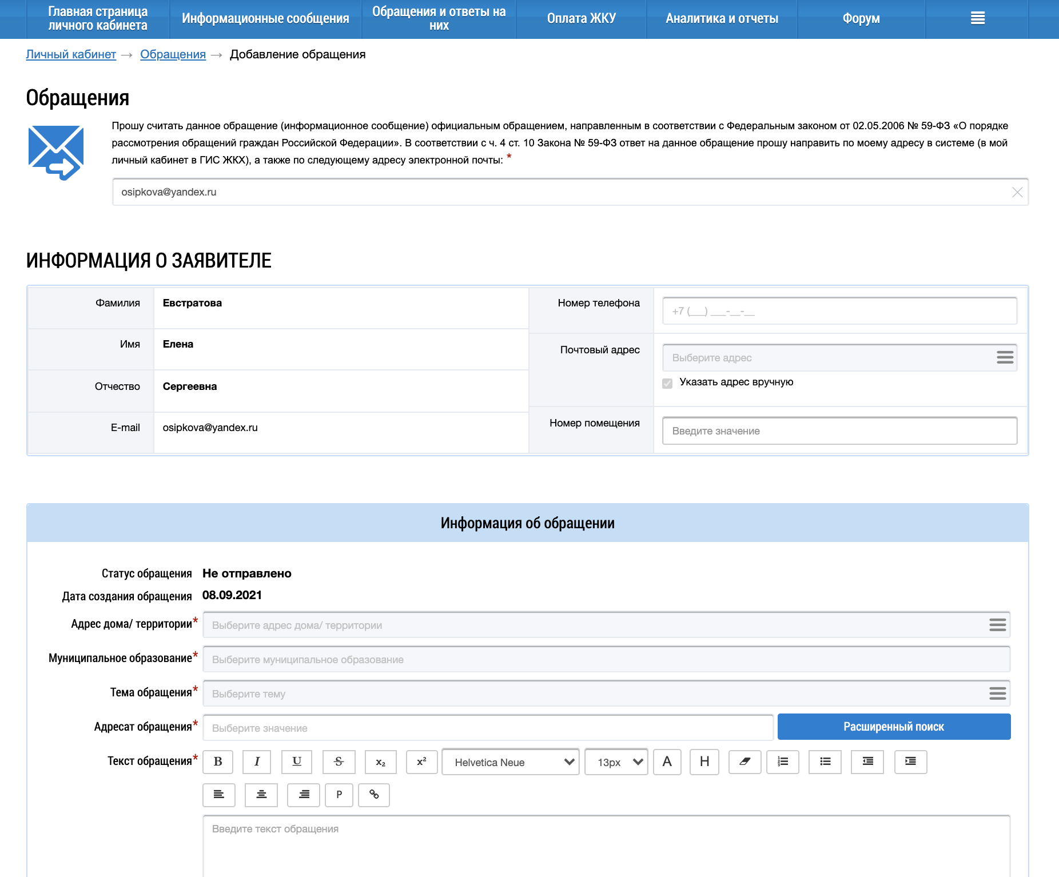The height and width of the screenshot is (877, 1059).
Task: Click the status value 'Не отправлено'
Action: 247,573
